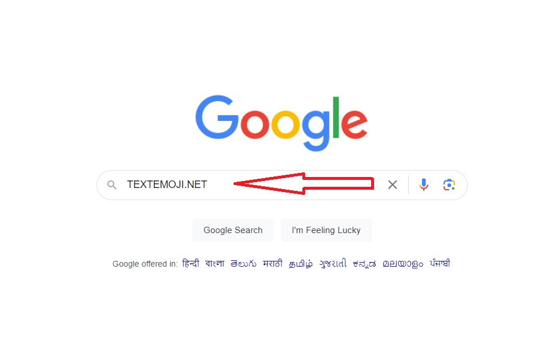Switch Google to Gujarati (ગુજરાતી)
559x354 pixels.
point(332,264)
